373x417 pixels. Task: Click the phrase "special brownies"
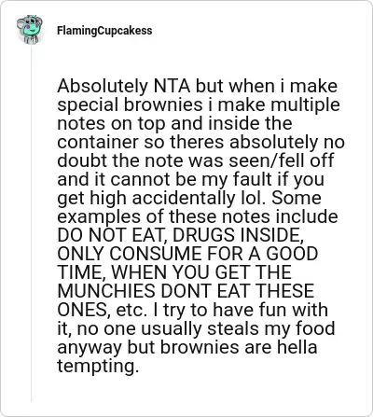point(130,104)
